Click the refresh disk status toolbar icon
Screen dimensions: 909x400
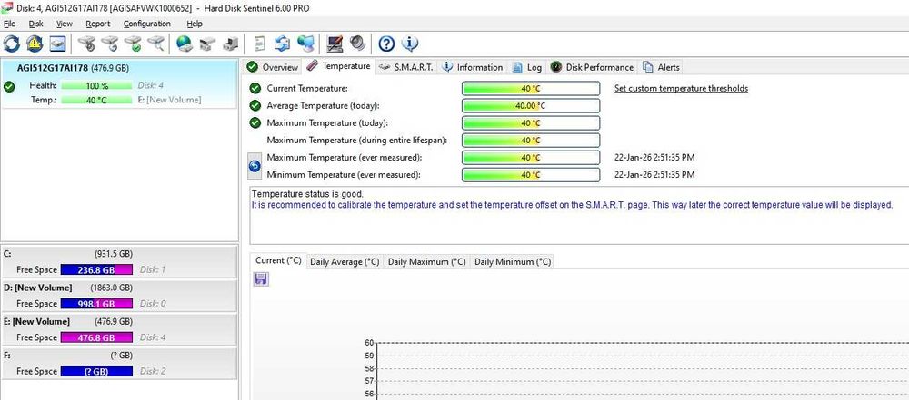[12, 44]
